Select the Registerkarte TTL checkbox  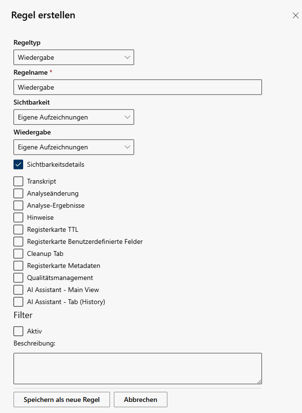pos(18,229)
